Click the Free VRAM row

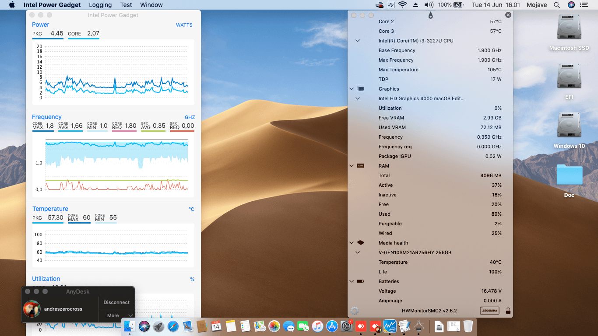[430, 118]
